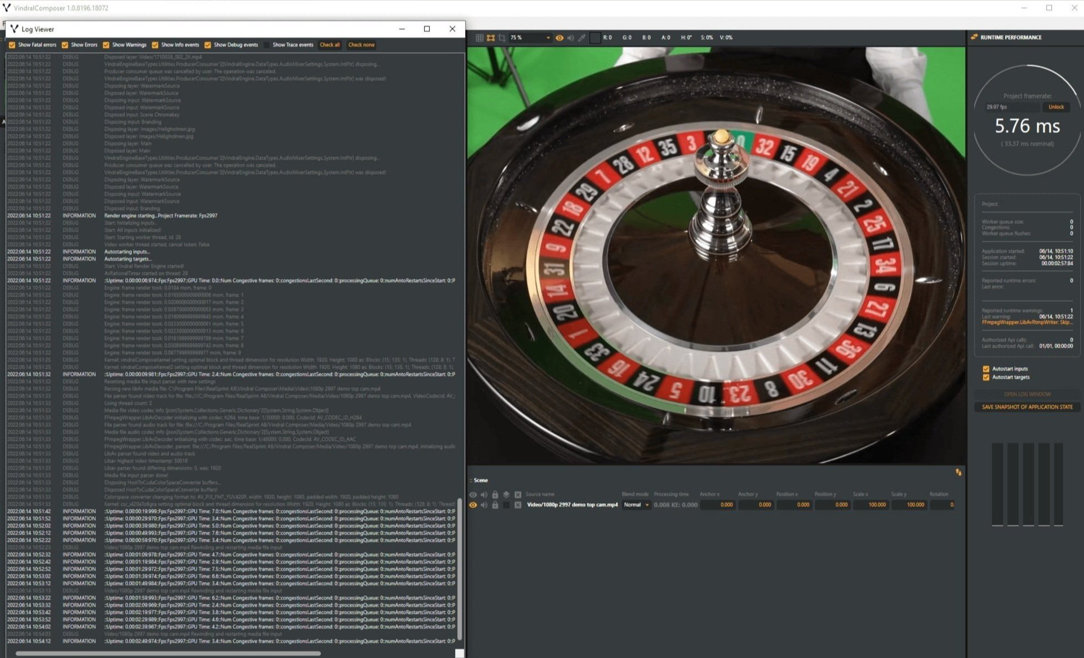Toggle the grid overlay icon in preview toolbar

point(480,38)
